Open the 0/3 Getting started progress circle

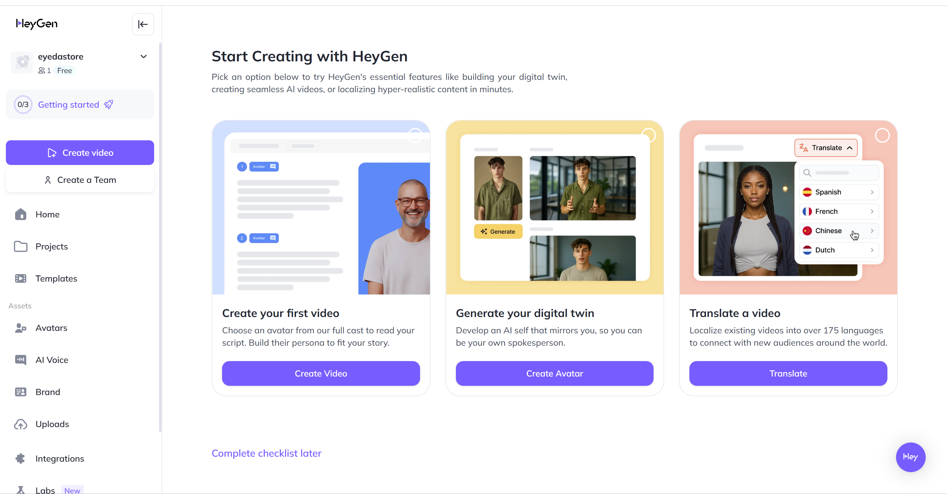click(23, 105)
